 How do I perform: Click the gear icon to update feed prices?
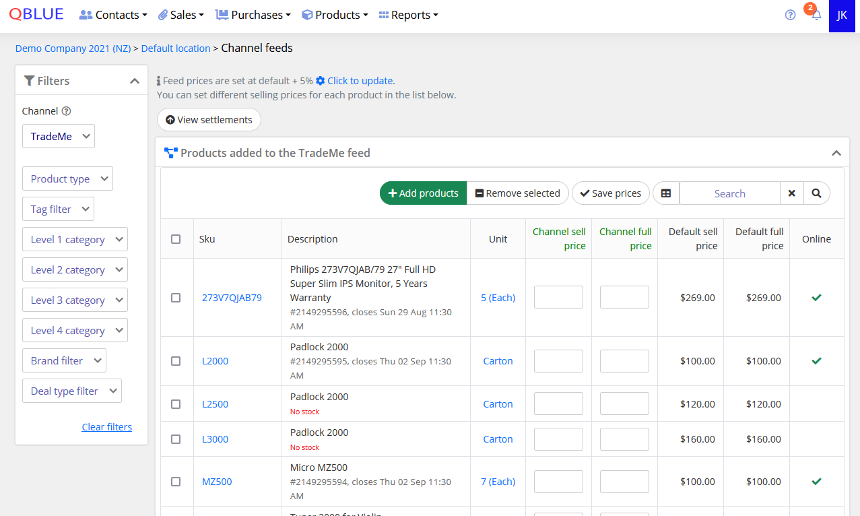point(321,81)
